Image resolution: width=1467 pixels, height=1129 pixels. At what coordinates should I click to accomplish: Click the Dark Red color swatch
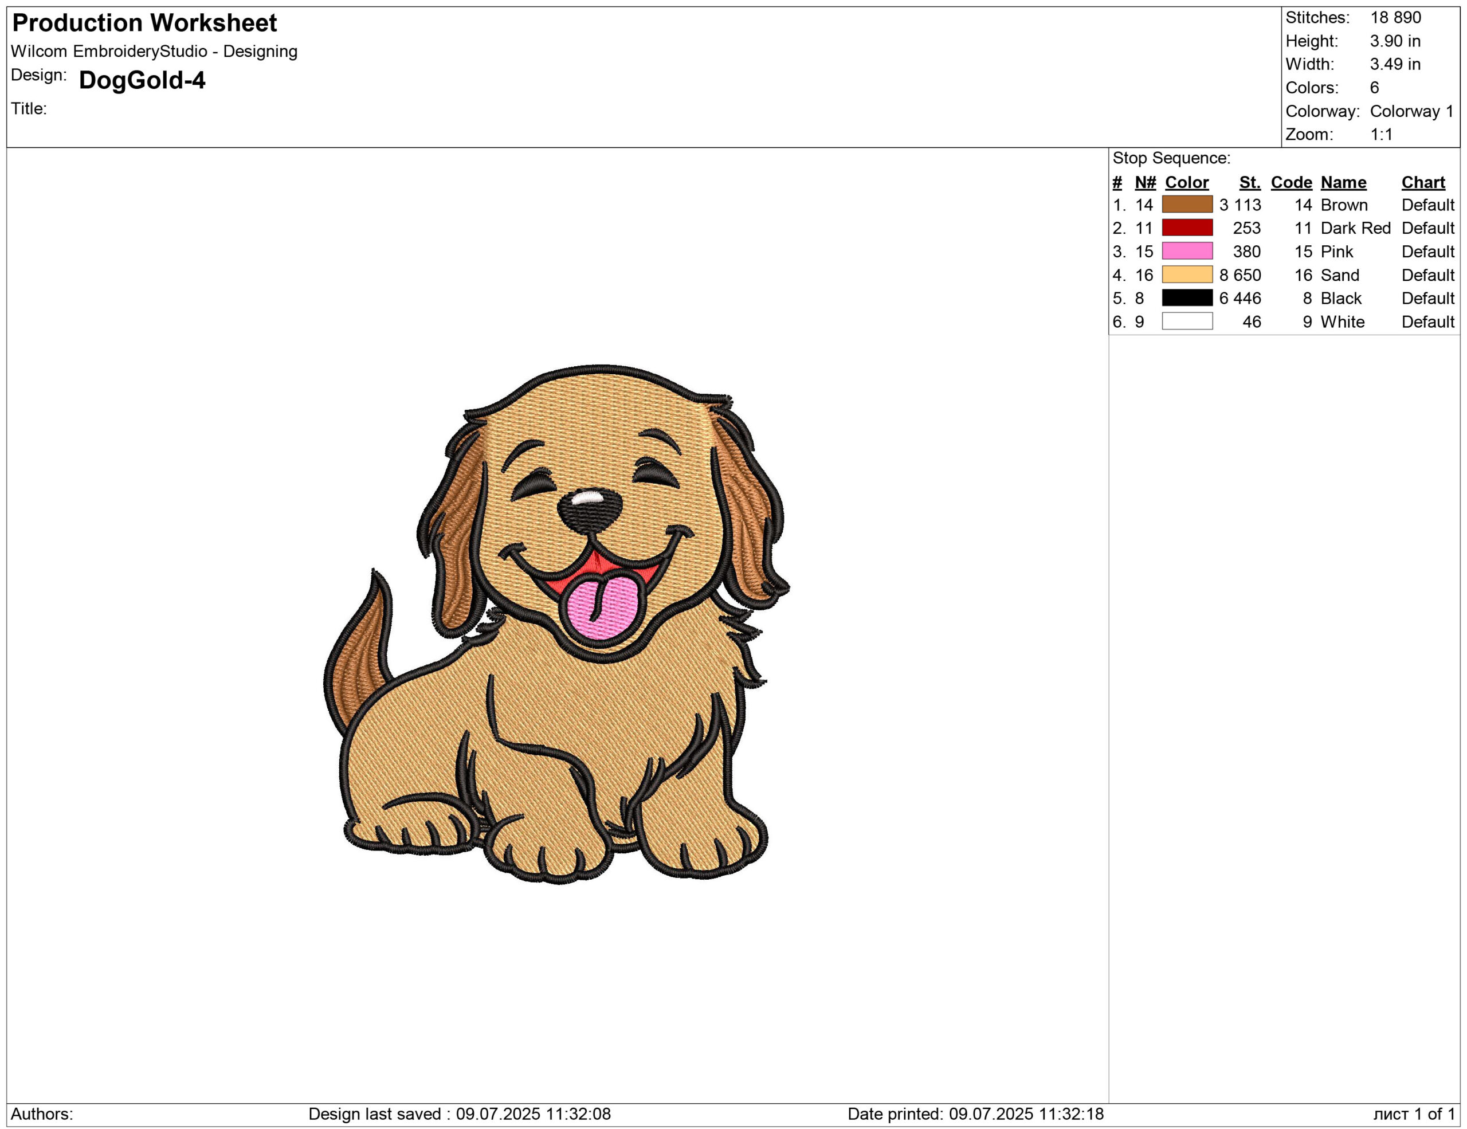coord(1187,228)
